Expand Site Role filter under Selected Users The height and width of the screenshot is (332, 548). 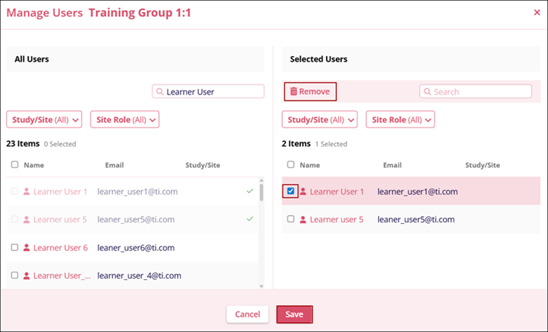tap(400, 119)
